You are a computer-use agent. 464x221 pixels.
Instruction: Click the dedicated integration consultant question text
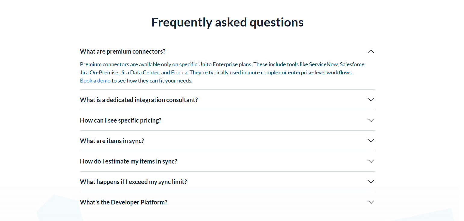point(139,100)
